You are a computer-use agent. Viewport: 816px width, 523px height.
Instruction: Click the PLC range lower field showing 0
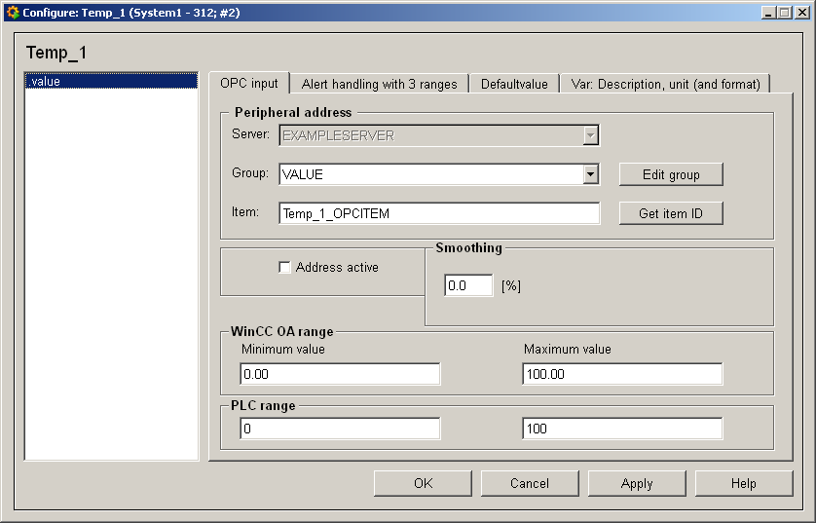[340, 429]
